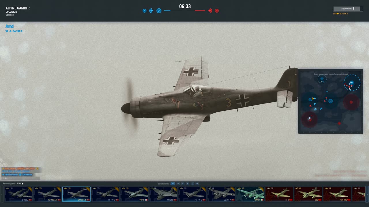This screenshot has width=369, height=207.
Task: Select the Ju 288 A bomber card
Action: pos(221,194)
